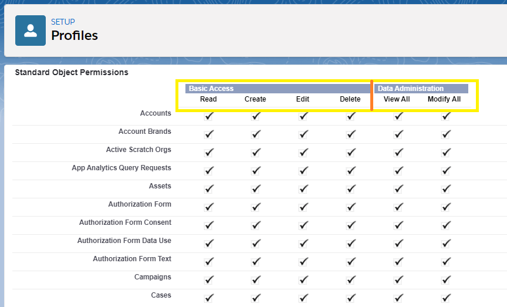The image size is (507, 307).
Task: Toggle Modify All for Authorization Form
Action: (x=446, y=207)
